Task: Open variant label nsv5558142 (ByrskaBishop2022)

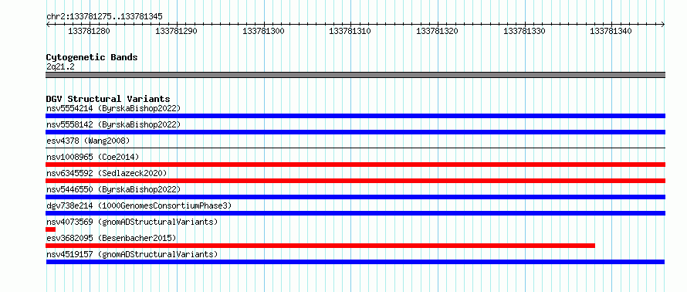Action: click(113, 124)
